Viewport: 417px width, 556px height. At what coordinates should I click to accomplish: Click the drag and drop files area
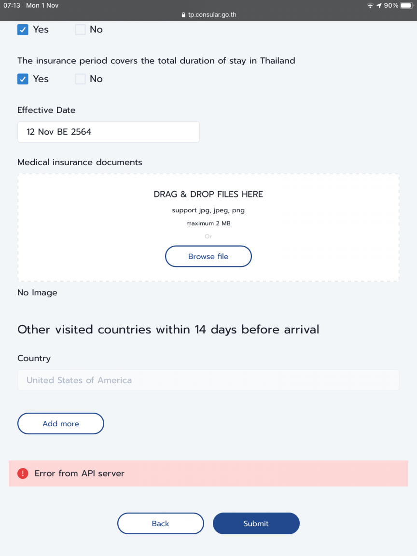[208, 228]
